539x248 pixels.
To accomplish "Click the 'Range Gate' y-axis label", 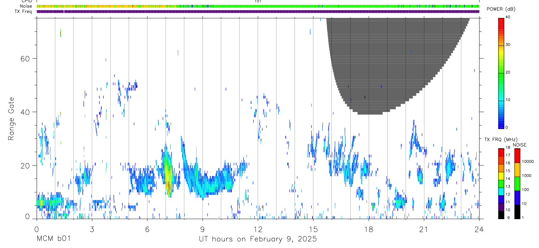I will point(12,118).
